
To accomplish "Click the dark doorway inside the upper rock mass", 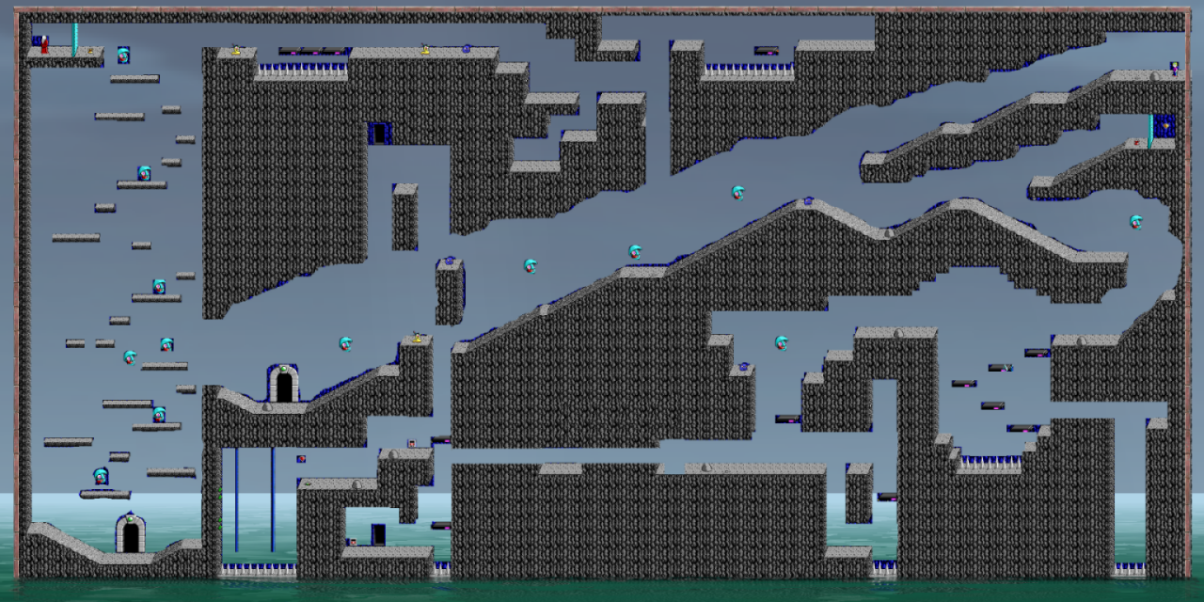I will (x=379, y=134).
